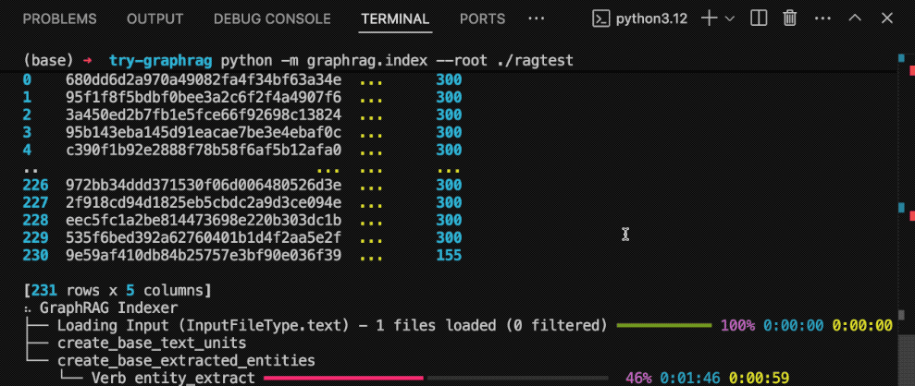Open the OUTPUT panel tab

[155, 18]
